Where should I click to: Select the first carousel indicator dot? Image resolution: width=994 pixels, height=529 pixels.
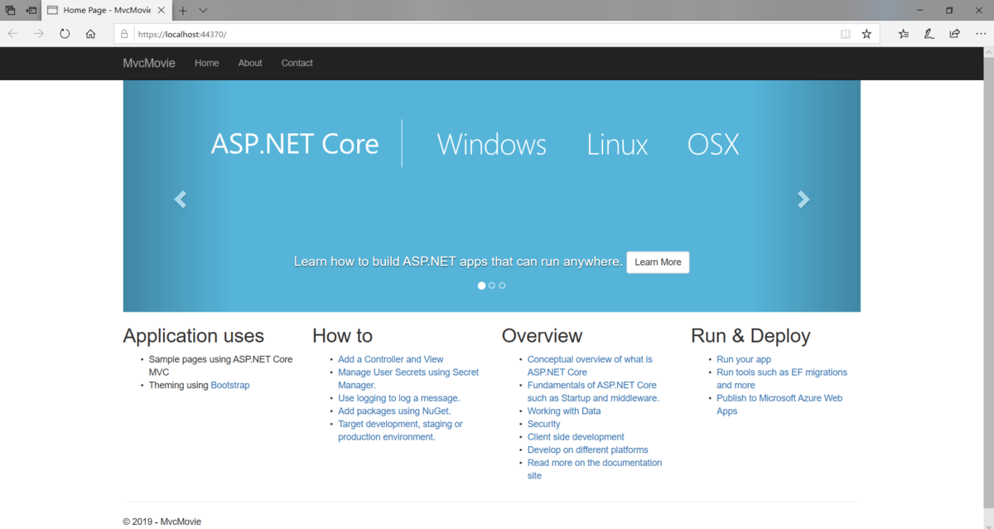click(x=481, y=286)
